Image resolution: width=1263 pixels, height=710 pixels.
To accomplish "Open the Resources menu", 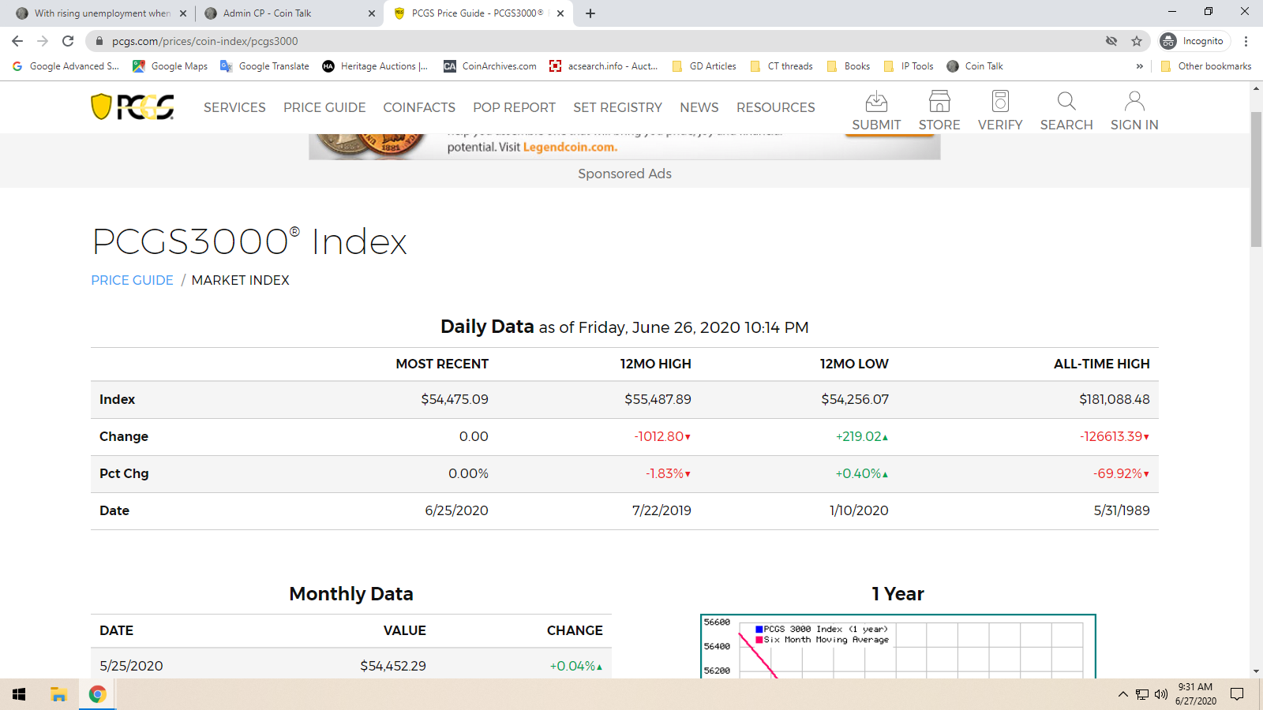I will tap(776, 107).
